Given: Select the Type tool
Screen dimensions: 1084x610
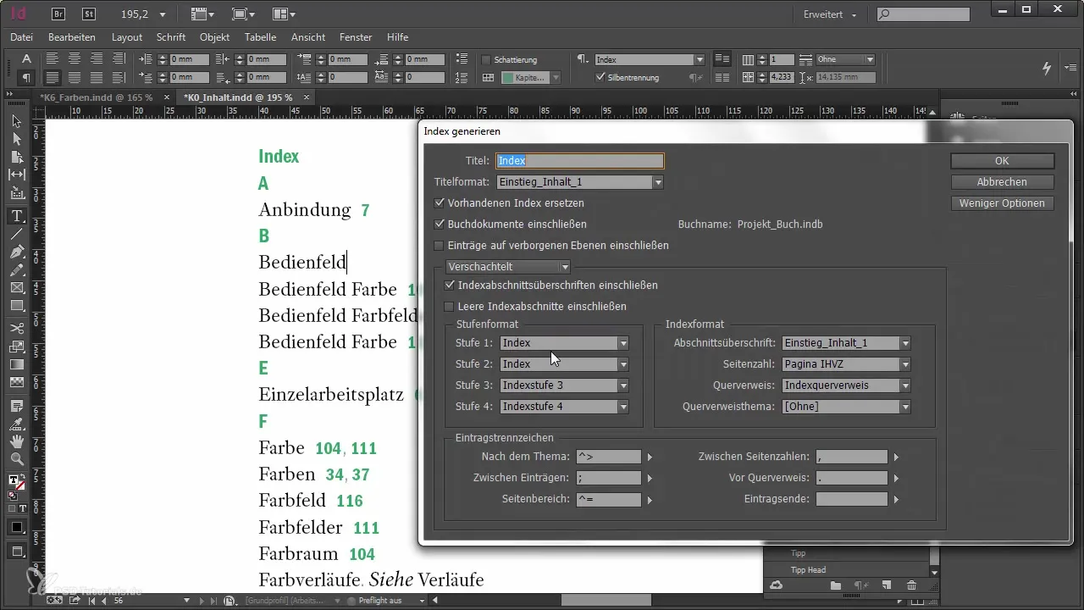Looking at the screenshot, I should click(16, 216).
